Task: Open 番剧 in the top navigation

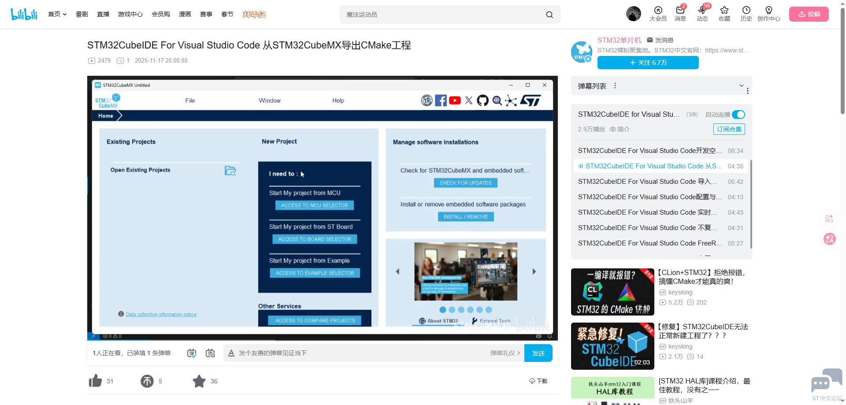Action: click(82, 14)
